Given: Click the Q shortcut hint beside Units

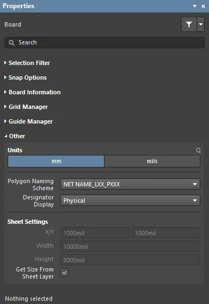Looking at the screenshot, I should point(198,150).
